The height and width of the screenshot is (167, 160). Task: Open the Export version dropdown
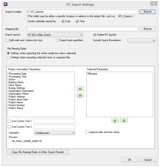coord(55,35)
